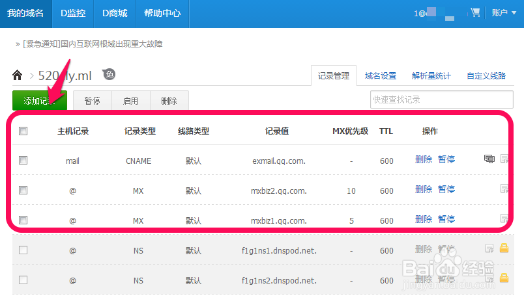Screen dimensions: 524x303
Task: Click the mxbiz1.qq.com. record value
Action: pyautogui.click(x=279, y=220)
